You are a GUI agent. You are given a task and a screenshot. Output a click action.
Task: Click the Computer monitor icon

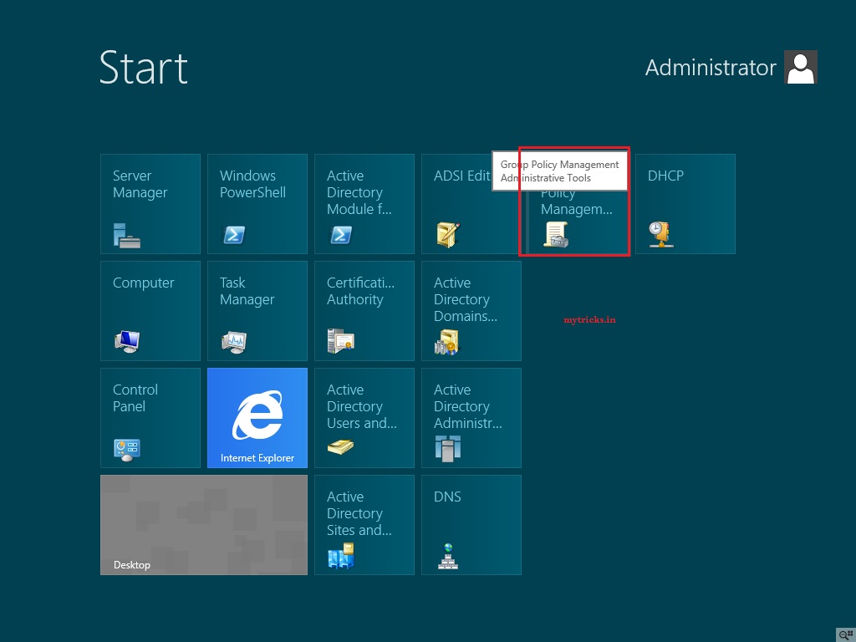pyautogui.click(x=127, y=342)
